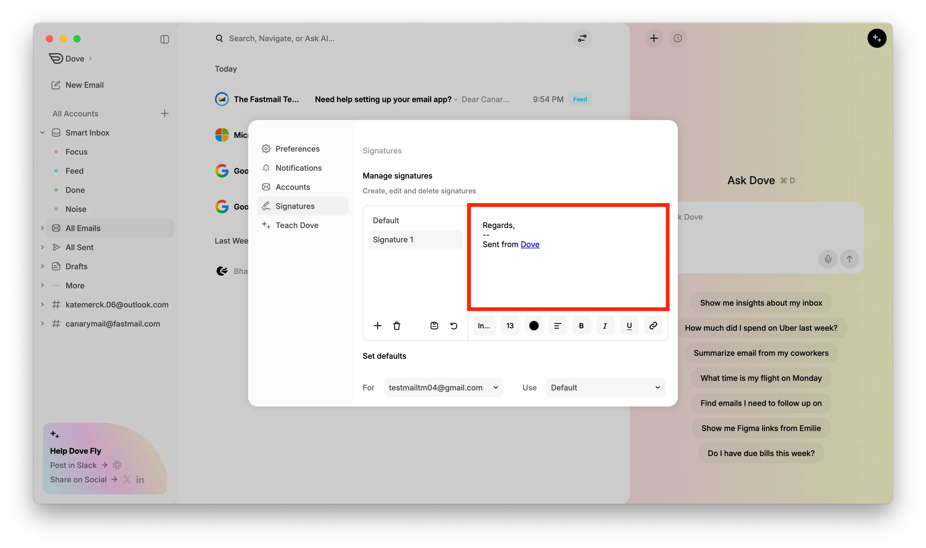This screenshot has width=926, height=548.
Task: Click the revert signature changes icon
Action: pyautogui.click(x=453, y=326)
